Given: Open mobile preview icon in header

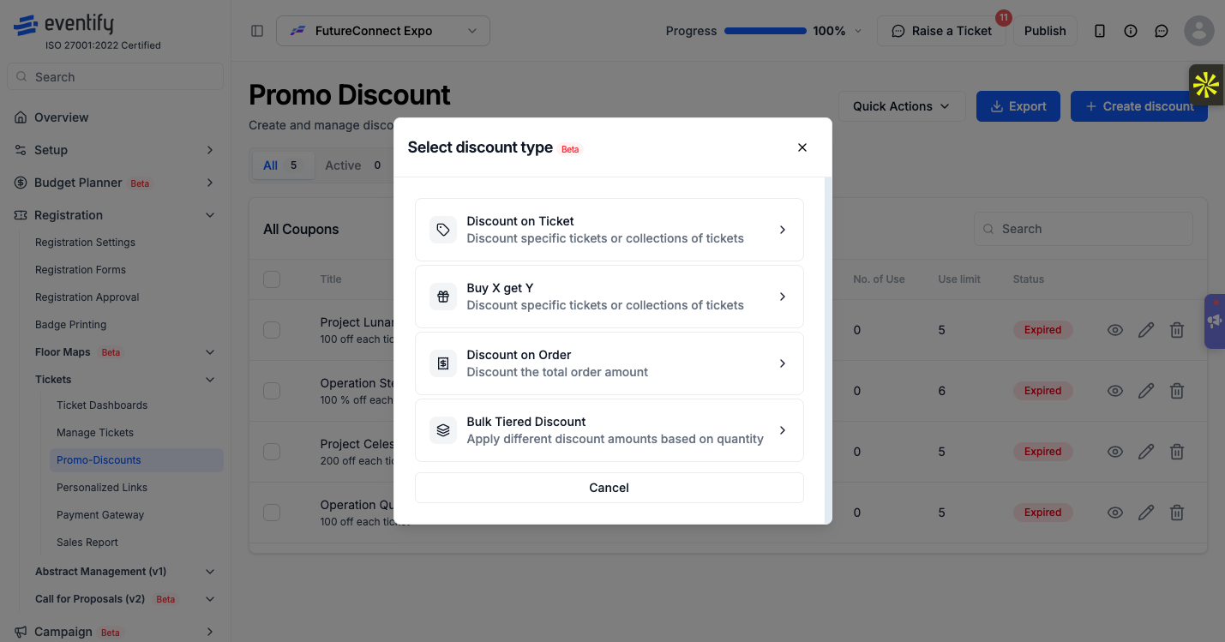Looking at the screenshot, I should click(1100, 31).
